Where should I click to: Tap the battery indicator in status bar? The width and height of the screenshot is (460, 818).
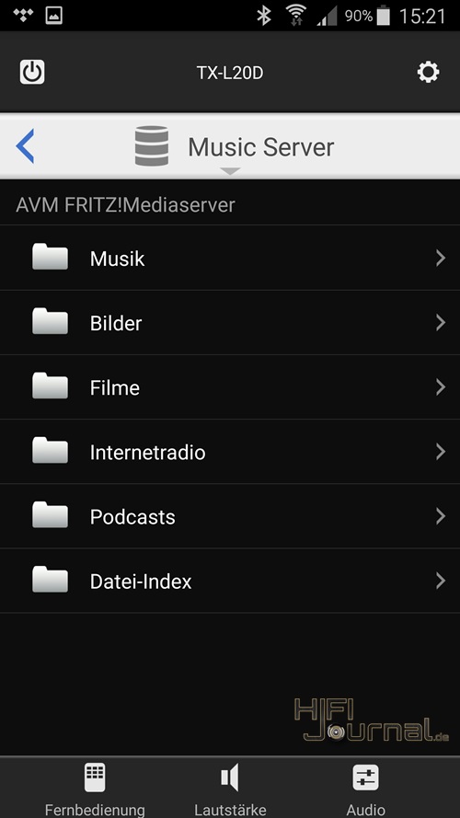pos(384,16)
